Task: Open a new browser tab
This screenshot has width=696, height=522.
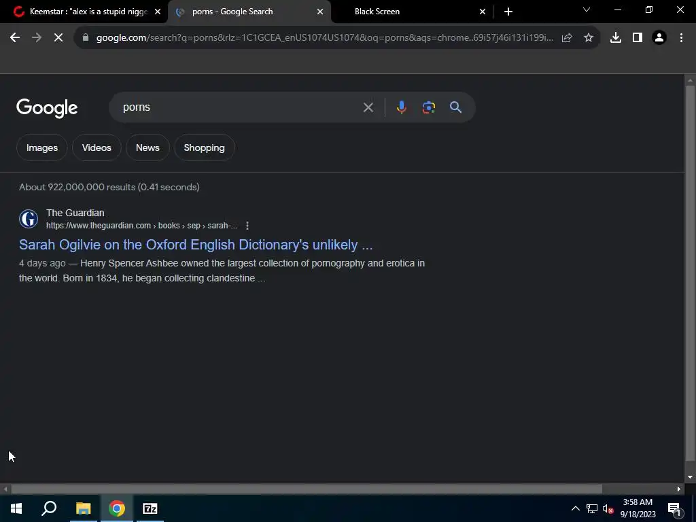Action: (508, 12)
